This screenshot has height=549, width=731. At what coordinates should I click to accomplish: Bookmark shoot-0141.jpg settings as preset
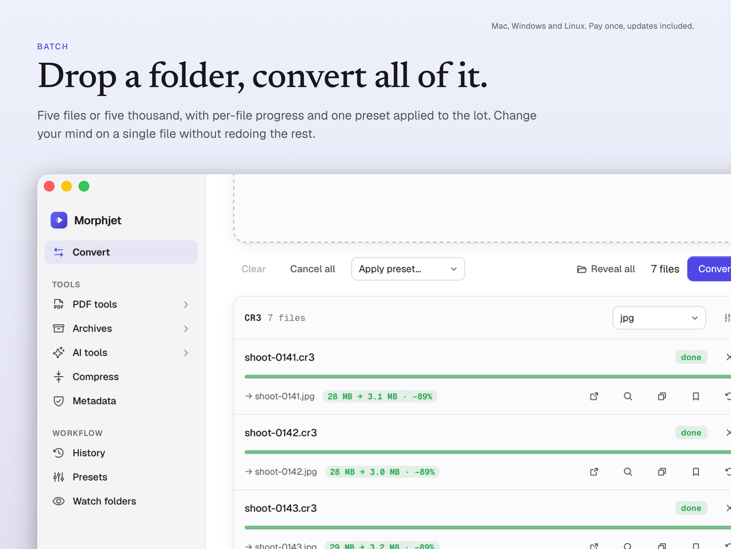[x=696, y=396]
